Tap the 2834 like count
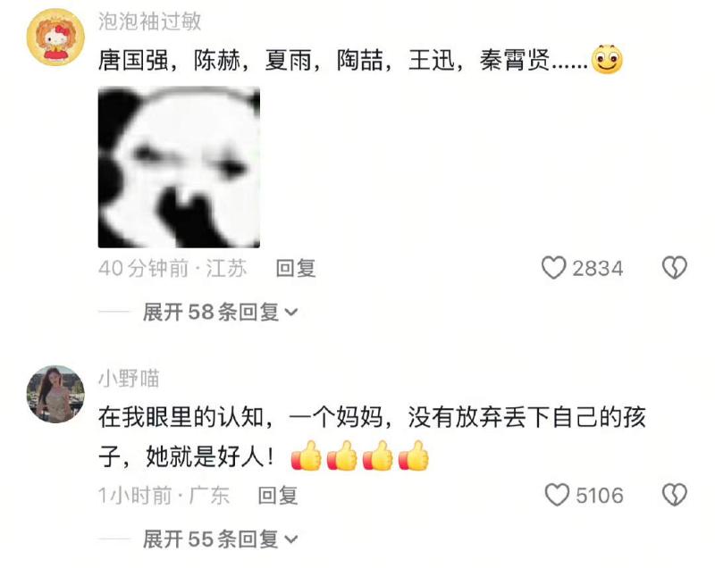Viewport: 715px width, 568px height. (597, 268)
